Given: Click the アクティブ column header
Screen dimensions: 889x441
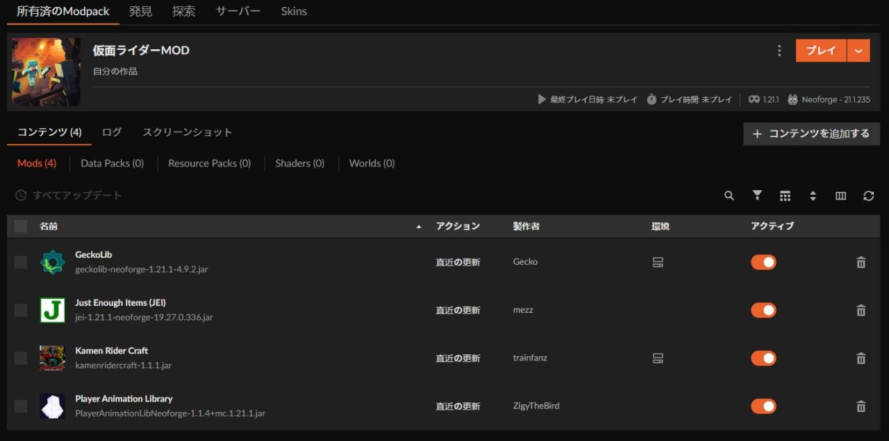Looking at the screenshot, I should pyautogui.click(x=772, y=226).
